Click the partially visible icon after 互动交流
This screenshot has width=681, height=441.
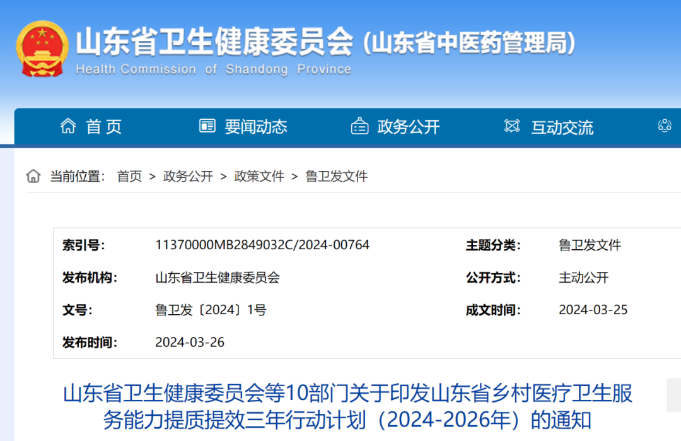click(x=665, y=126)
